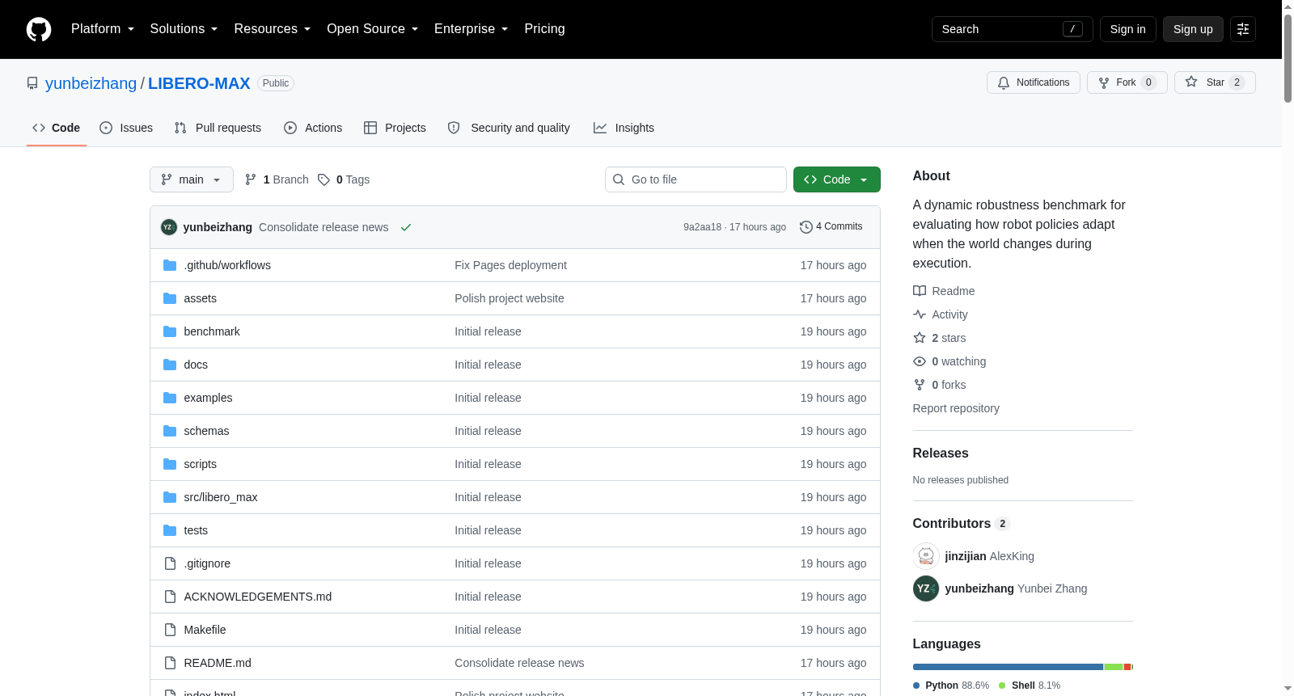The image size is (1294, 696).
Task: Open the command palette icon button
Action: coord(1243,29)
